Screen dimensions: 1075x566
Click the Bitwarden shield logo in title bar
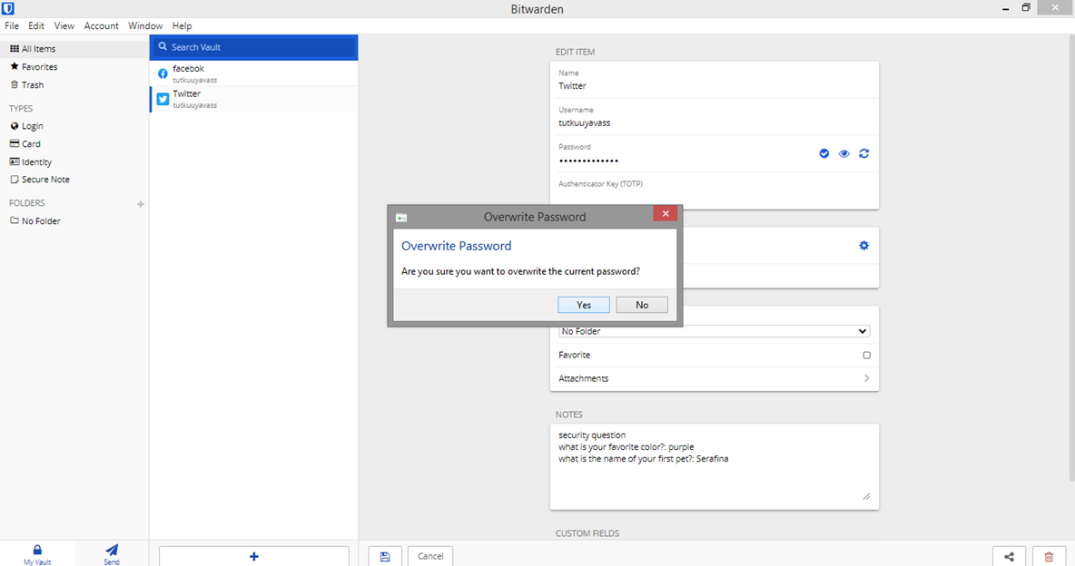tap(8, 9)
